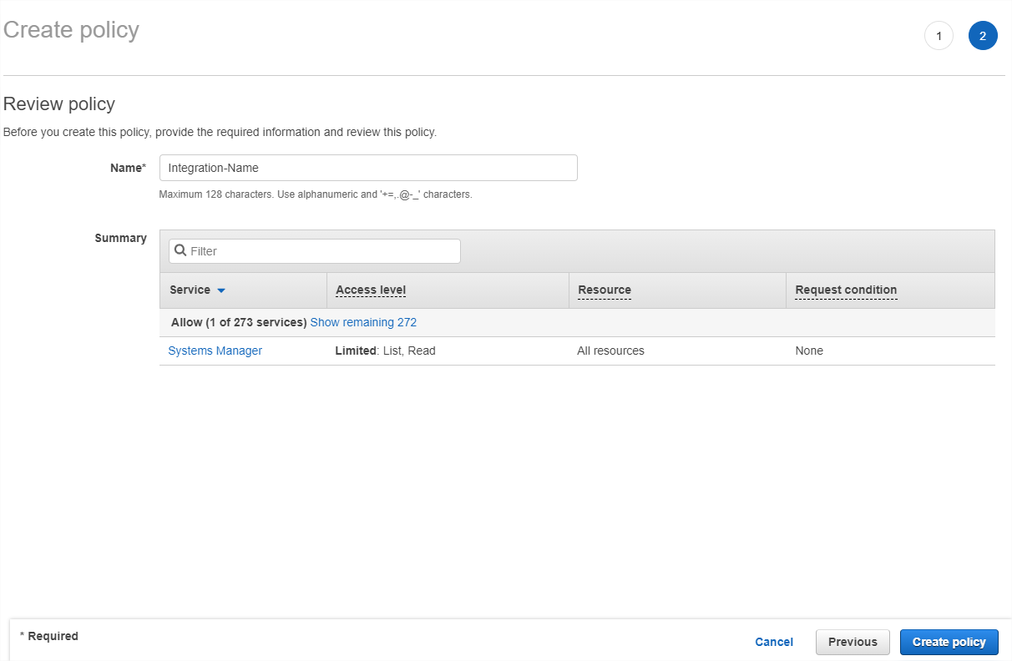
Task: Click the magnifier icon in Filter box
Action: coord(180,250)
